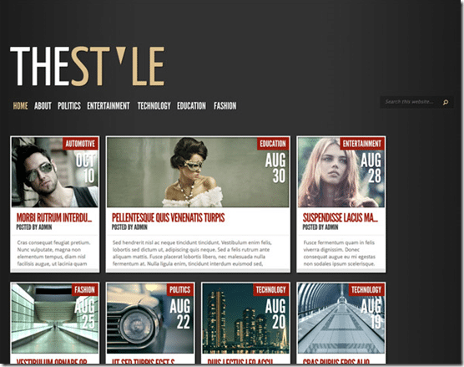Click the AUG 28 date overlay
The width and height of the screenshot is (464, 367).
[371, 168]
